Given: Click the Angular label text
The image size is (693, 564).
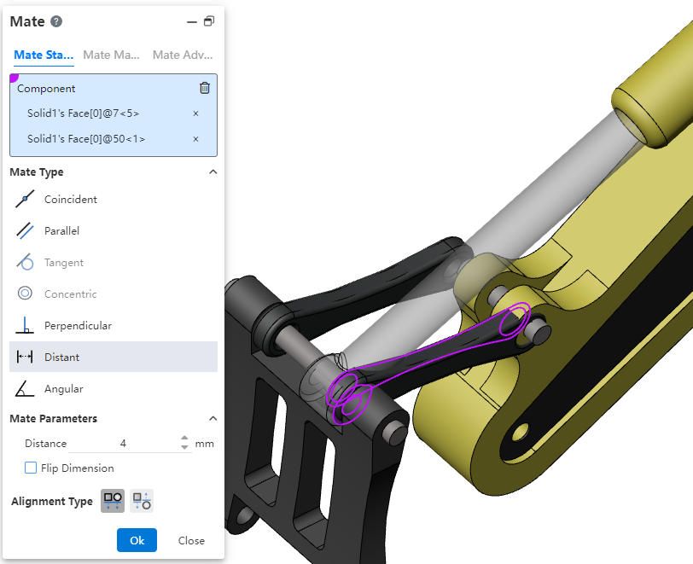Looking at the screenshot, I should [x=64, y=389].
